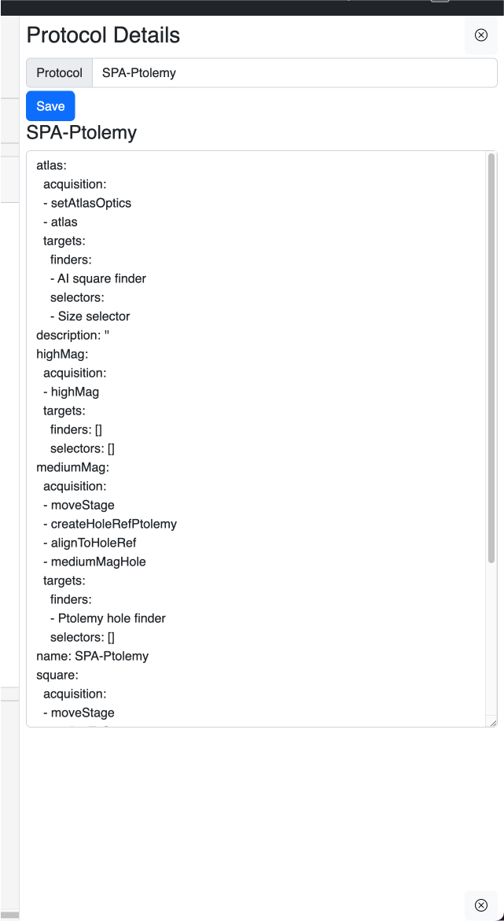Click the 'atlas:' top line in editor
This screenshot has width=504, height=921.
click(x=51, y=165)
